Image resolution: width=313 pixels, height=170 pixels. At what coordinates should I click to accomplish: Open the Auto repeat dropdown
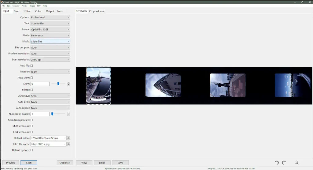click(x=50, y=108)
